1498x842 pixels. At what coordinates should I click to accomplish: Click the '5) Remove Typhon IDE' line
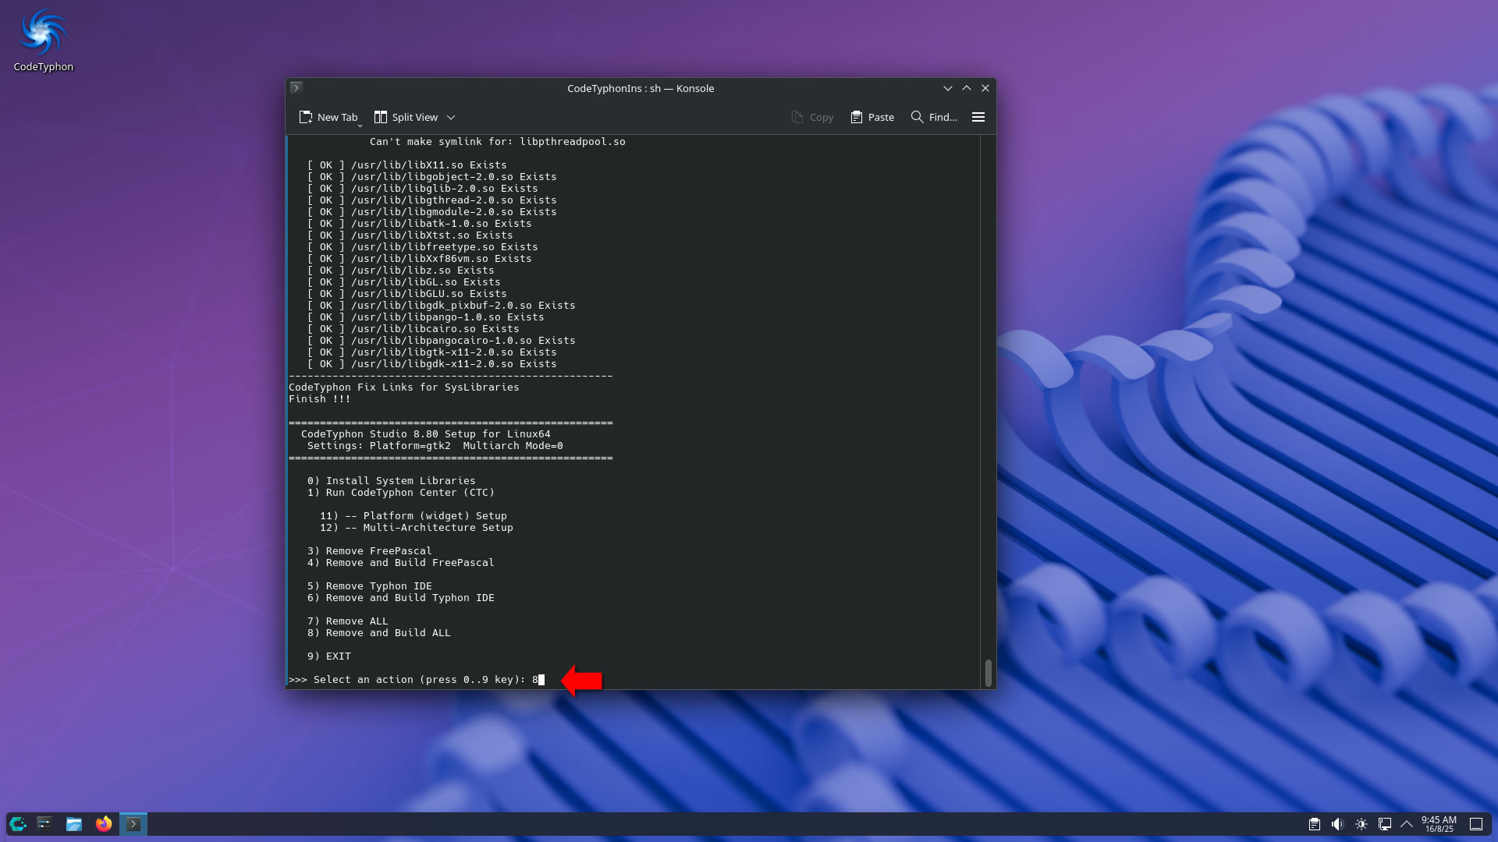(370, 586)
